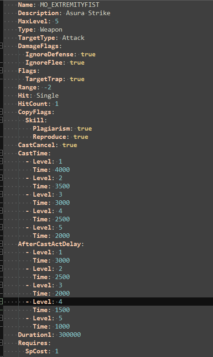This screenshot has height=357, width=213.
Task: Collapse Level 1 fold under CastTime
Action: [1, 161]
